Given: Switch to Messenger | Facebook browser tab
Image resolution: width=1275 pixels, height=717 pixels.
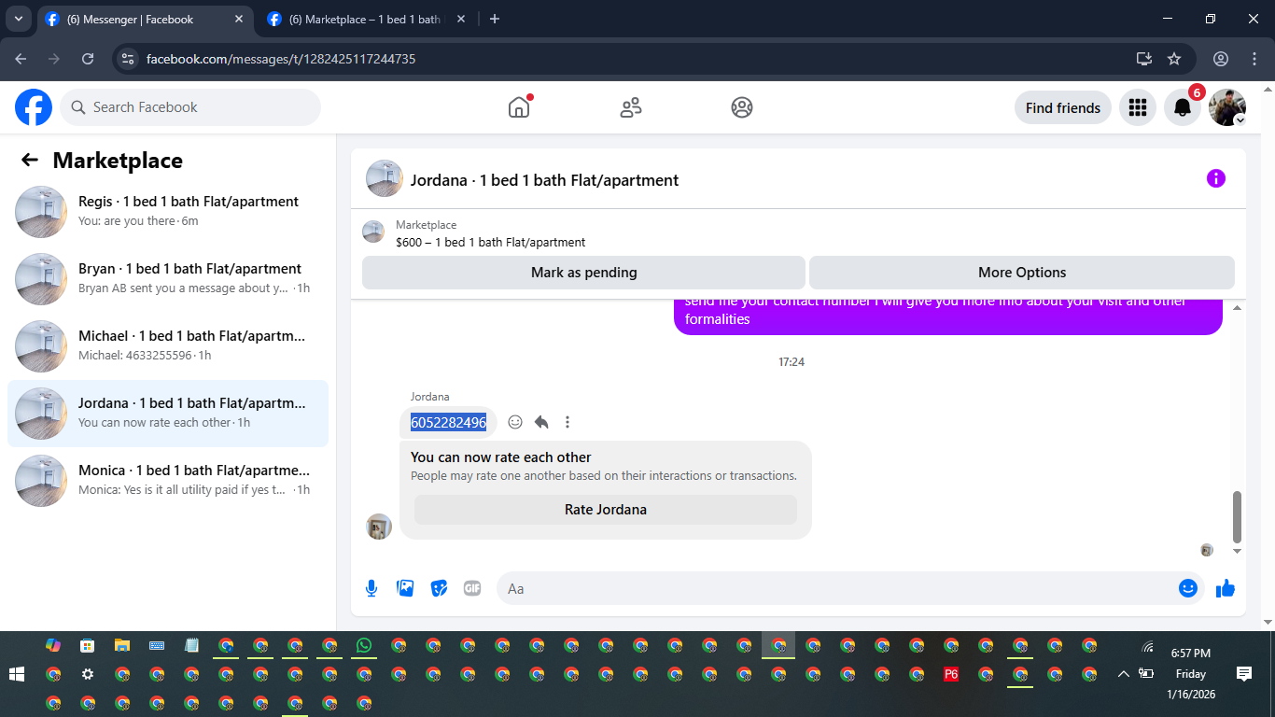Looking at the screenshot, I should (x=147, y=19).
